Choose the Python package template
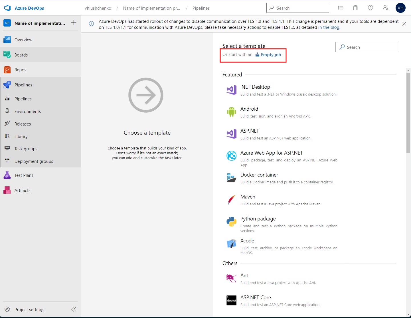Screen dimensions: 411x318 [258, 219]
